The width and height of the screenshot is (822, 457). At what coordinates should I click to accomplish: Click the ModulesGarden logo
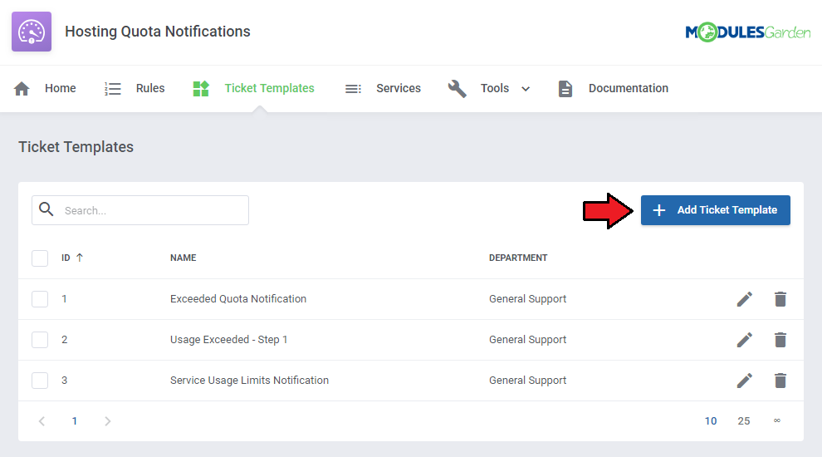pos(747,32)
